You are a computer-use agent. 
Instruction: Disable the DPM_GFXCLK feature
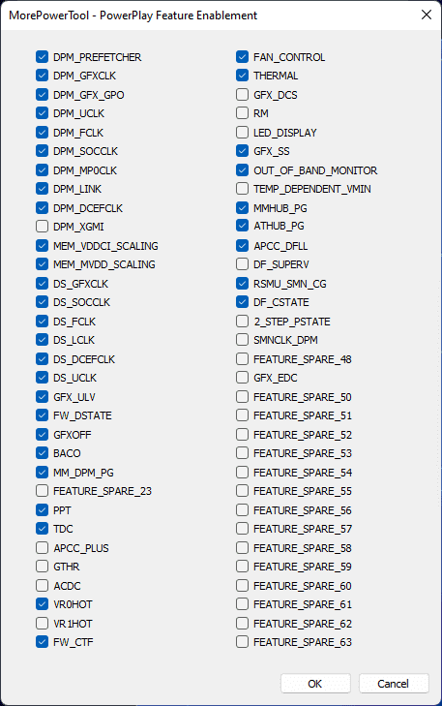42,76
